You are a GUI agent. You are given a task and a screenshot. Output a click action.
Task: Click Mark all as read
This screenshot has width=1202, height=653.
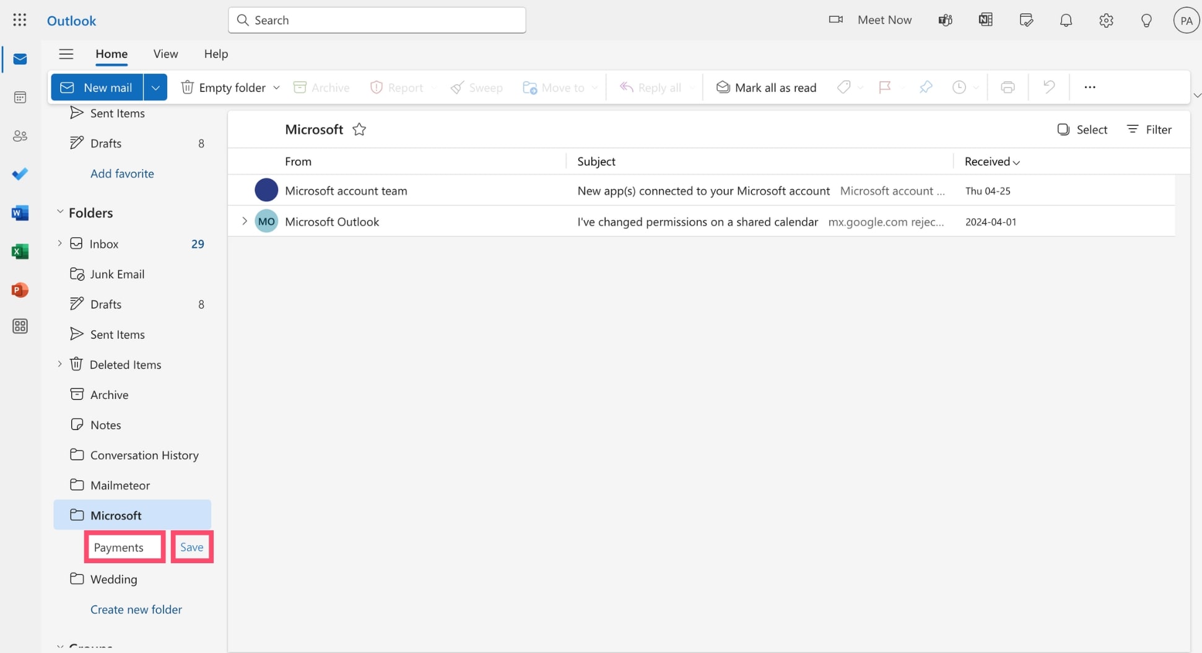766,87
